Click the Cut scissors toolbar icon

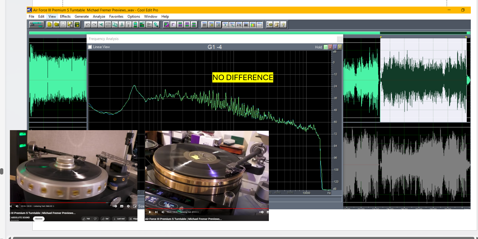[x=122, y=25]
